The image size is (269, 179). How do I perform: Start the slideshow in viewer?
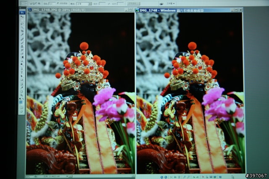[x=179, y=177]
